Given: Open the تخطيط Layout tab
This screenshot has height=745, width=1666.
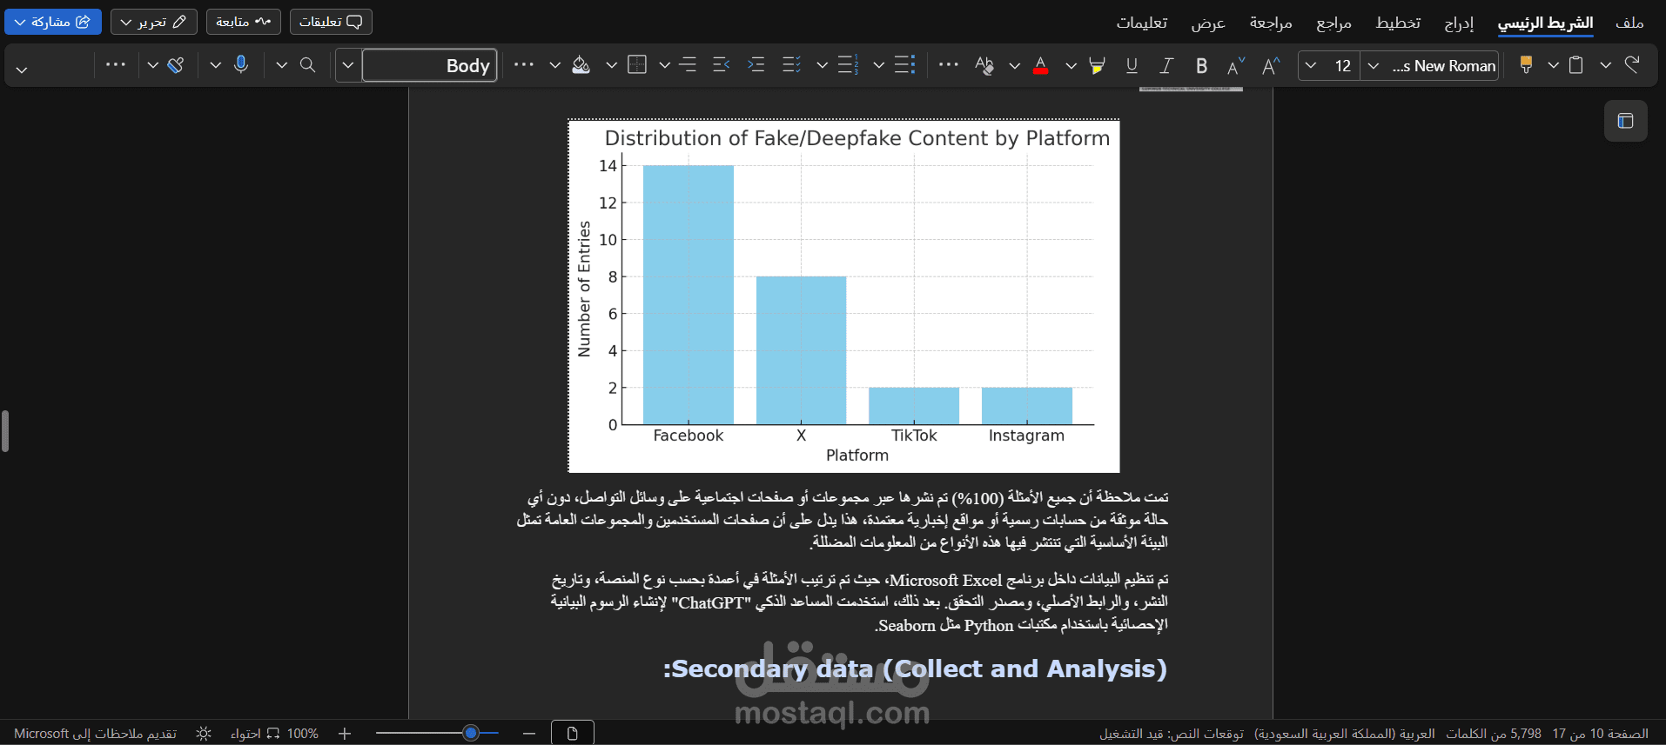Looking at the screenshot, I should [x=1398, y=23].
